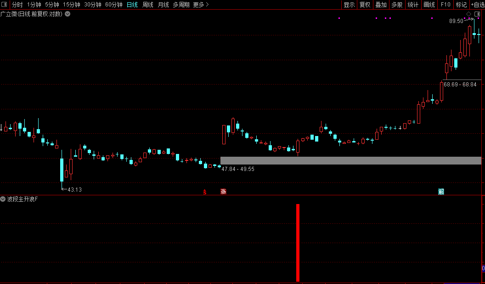
Task: Click the 多股 multi-stock button
Action: point(397,5)
